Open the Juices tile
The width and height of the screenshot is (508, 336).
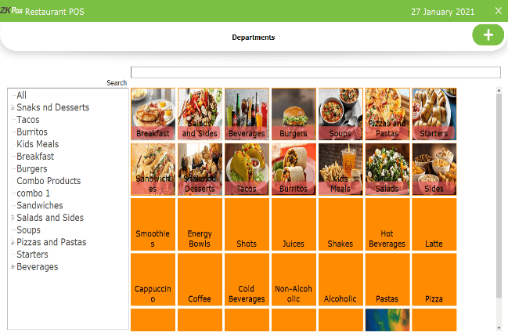(294, 225)
